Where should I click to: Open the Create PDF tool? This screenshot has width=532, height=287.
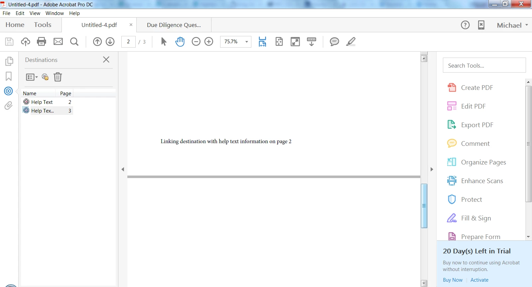pyautogui.click(x=470, y=88)
